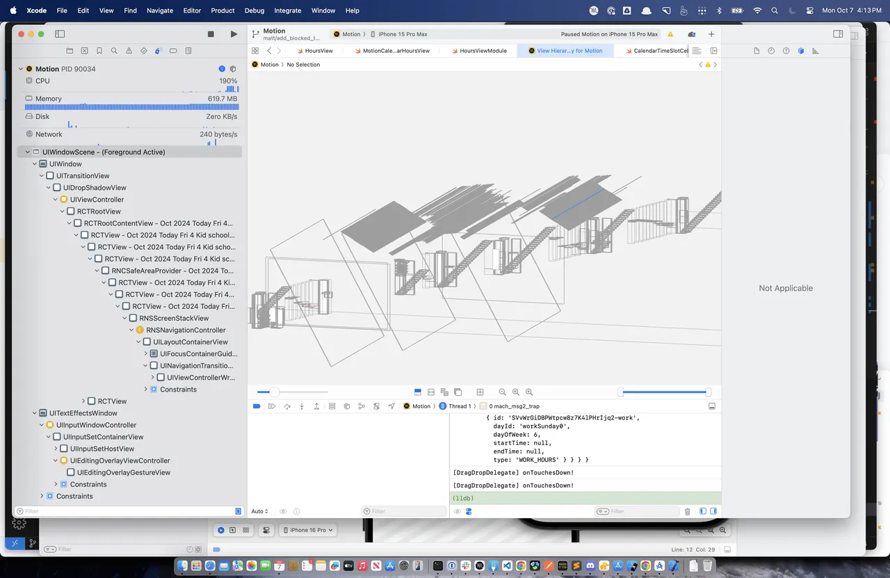Open the Auto variables view dropdown
This screenshot has height=578, width=890.
tap(259, 511)
